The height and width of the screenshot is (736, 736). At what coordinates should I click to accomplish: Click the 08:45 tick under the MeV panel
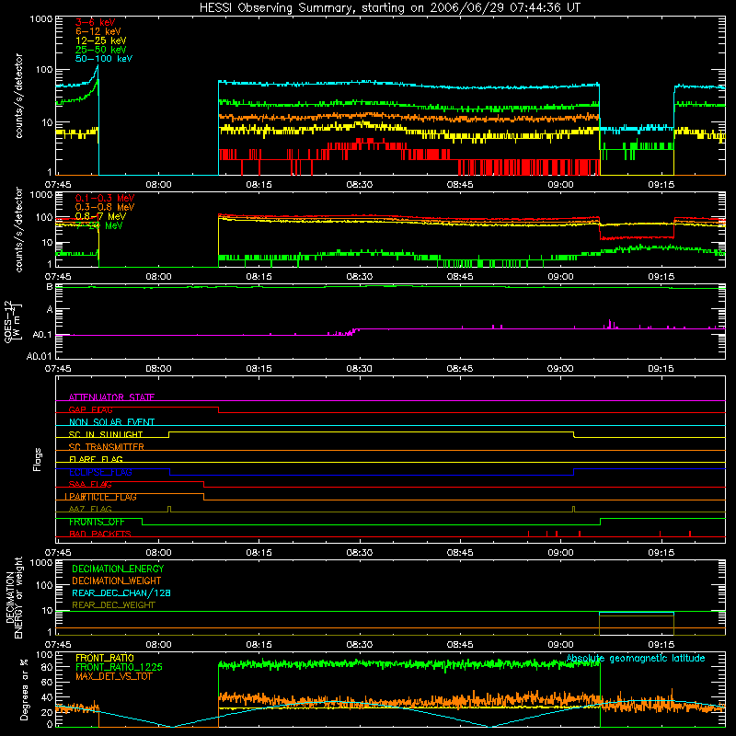click(x=460, y=277)
